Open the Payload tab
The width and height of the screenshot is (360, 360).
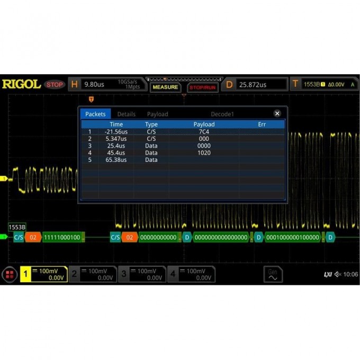point(157,114)
